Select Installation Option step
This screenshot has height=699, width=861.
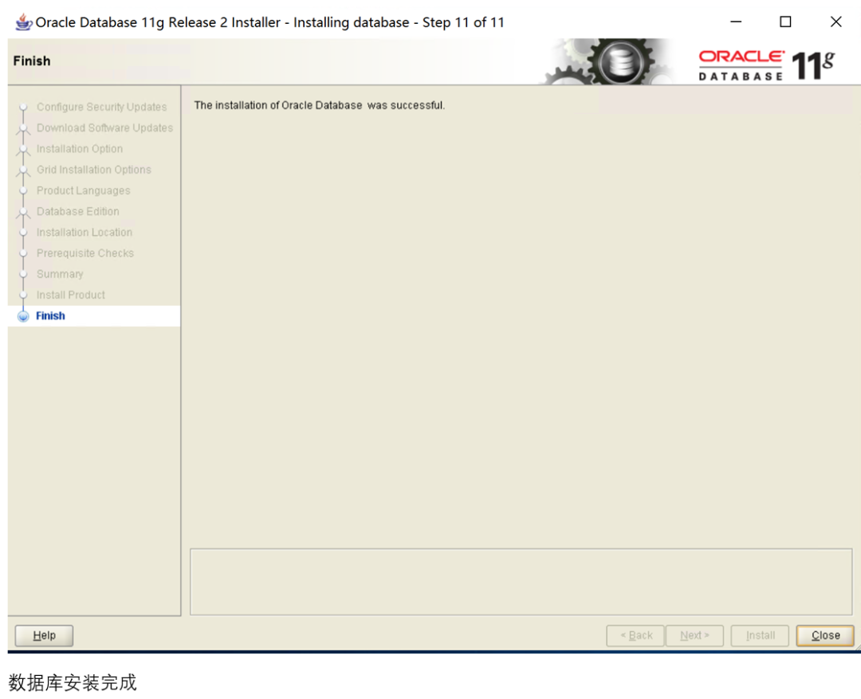(x=80, y=149)
